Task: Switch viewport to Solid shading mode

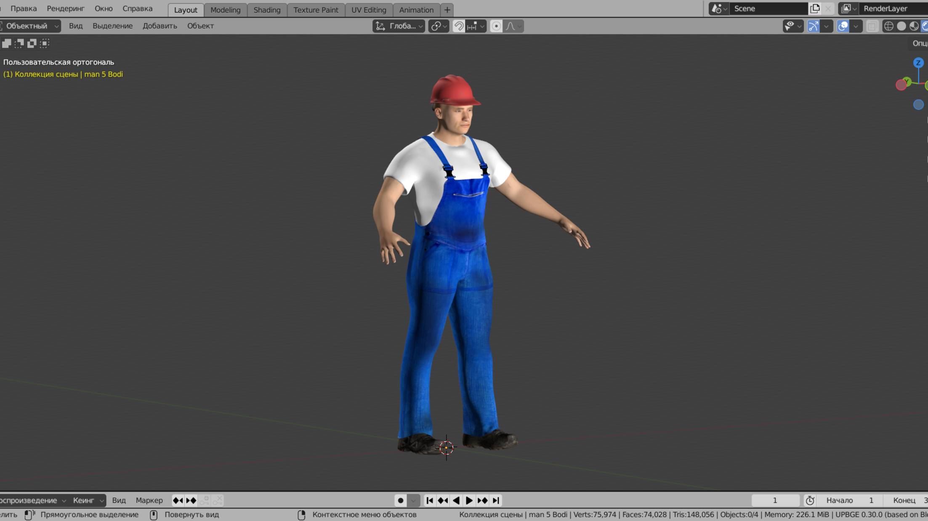Action: click(901, 26)
